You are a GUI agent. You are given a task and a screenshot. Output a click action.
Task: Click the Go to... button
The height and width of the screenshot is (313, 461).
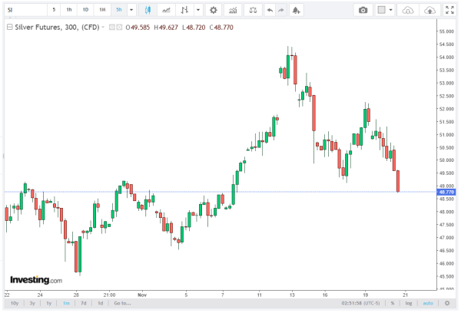pyautogui.click(x=122, y=303)
